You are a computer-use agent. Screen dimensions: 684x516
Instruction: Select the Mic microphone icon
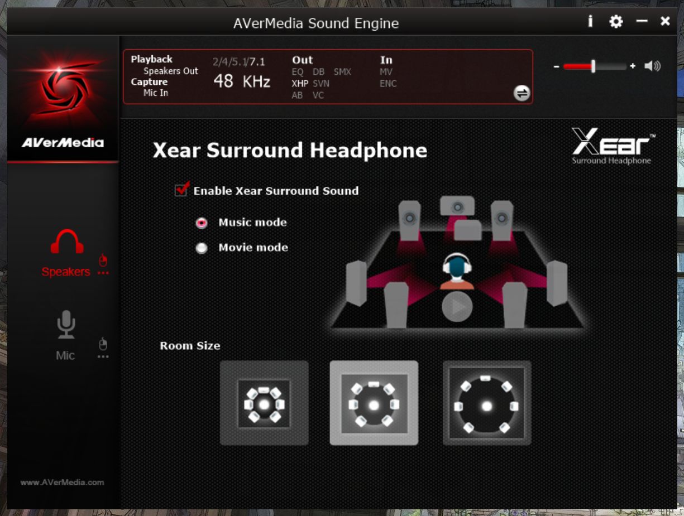[66, 325]
